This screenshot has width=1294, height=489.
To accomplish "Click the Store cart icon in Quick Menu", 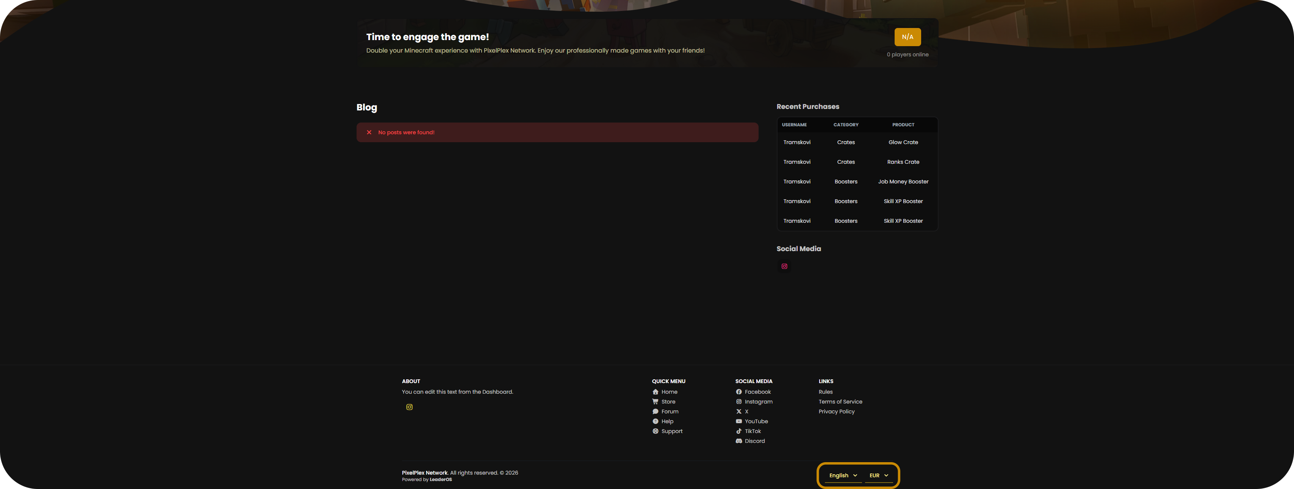I will tap(655, 402).
